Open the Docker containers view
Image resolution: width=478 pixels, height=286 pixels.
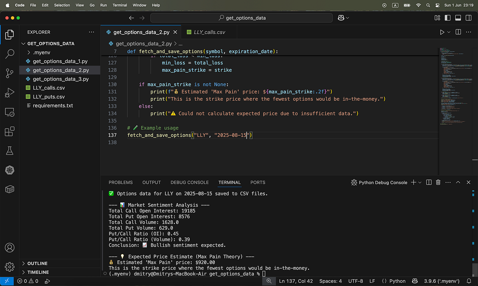point(10,189)
